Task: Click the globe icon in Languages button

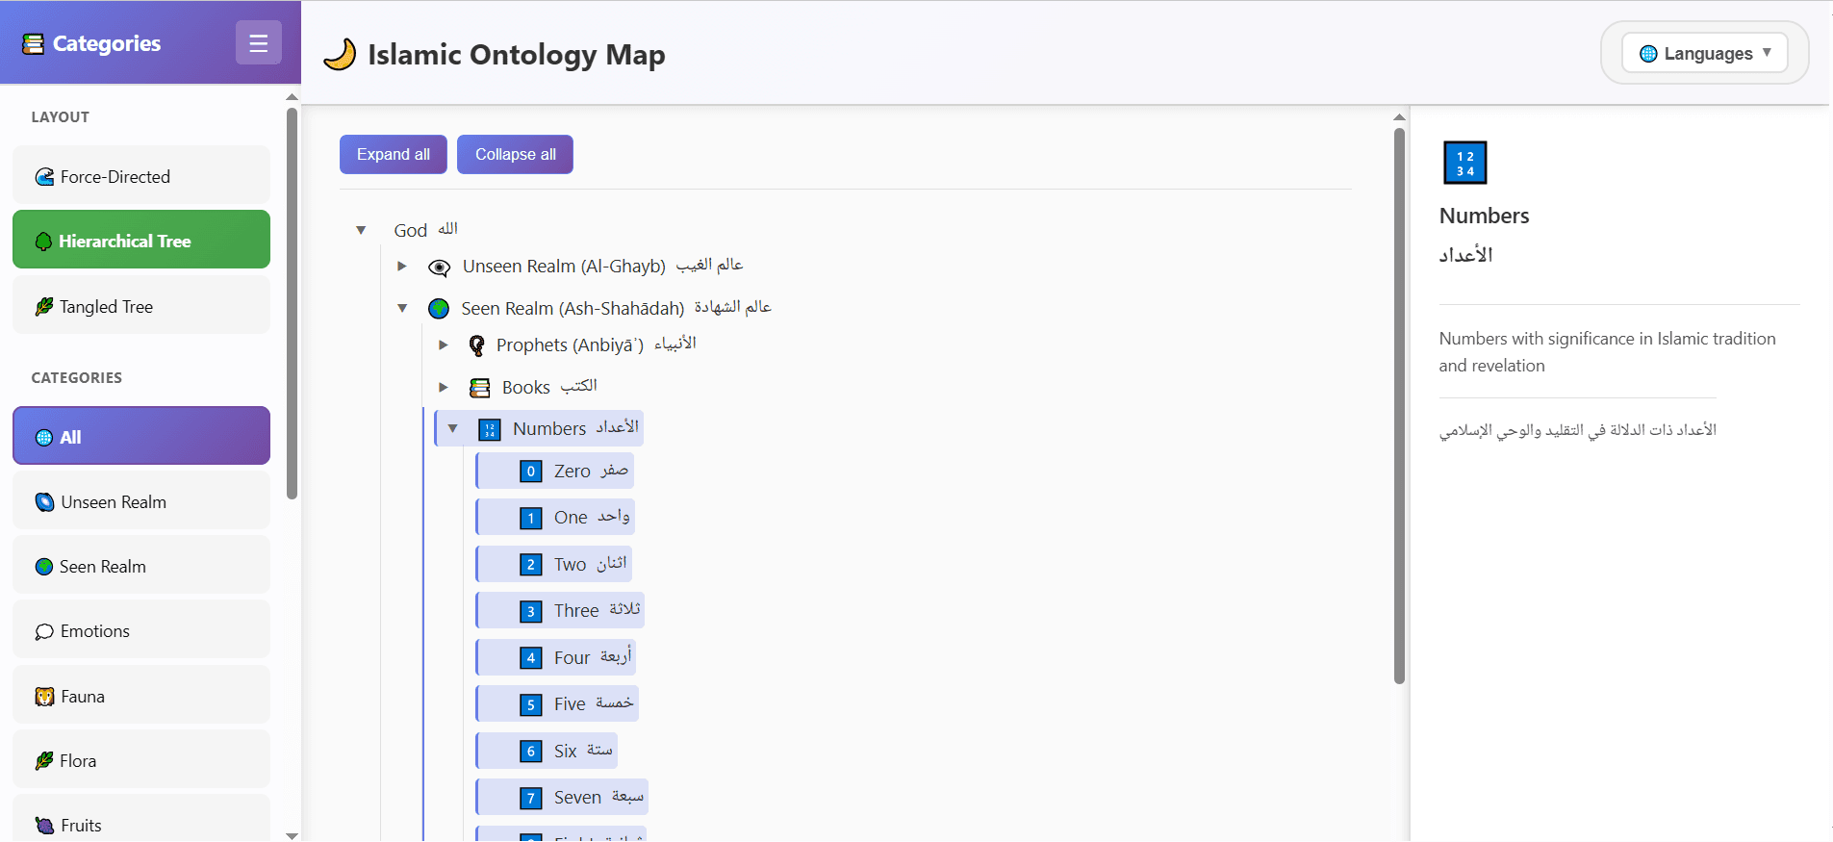Action: coord(1648,54)
